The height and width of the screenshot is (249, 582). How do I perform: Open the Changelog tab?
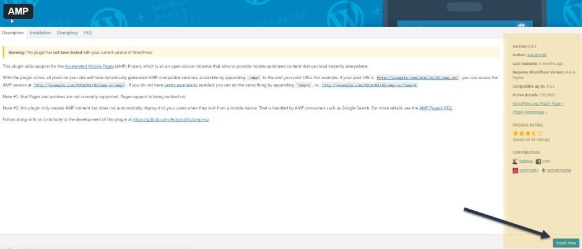[67, 33]
